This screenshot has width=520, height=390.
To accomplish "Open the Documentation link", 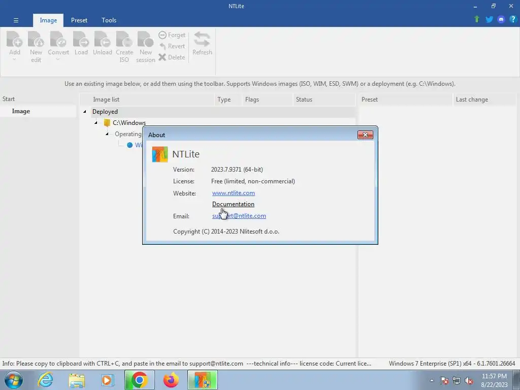I will click(233, 204).
